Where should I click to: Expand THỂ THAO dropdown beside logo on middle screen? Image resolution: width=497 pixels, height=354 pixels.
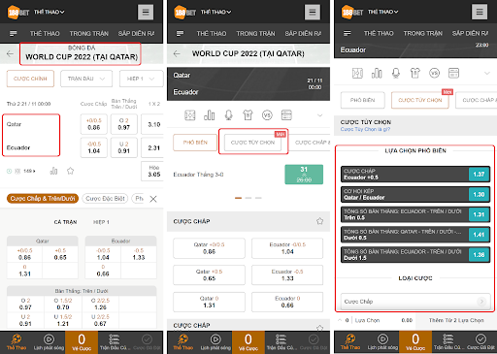[215, 12]
